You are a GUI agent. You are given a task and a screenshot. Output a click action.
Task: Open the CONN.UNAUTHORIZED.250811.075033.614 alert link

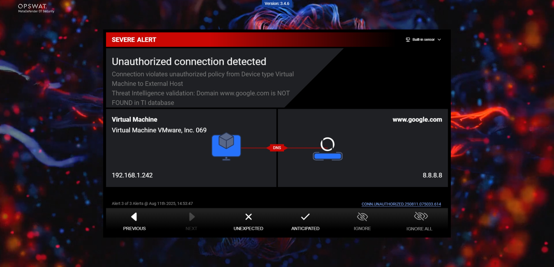click(x=401, y=204)
